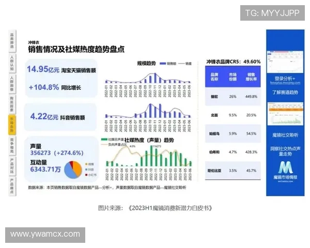Viewport: 310px width, 248px height.
Task: Click the 116273 peak data label
Action: click(157, 146)
